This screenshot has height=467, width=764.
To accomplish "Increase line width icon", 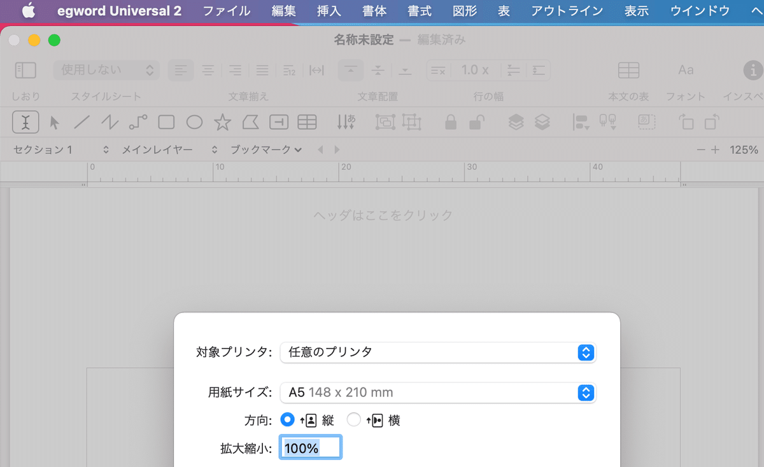I will [x=539, y=70].
